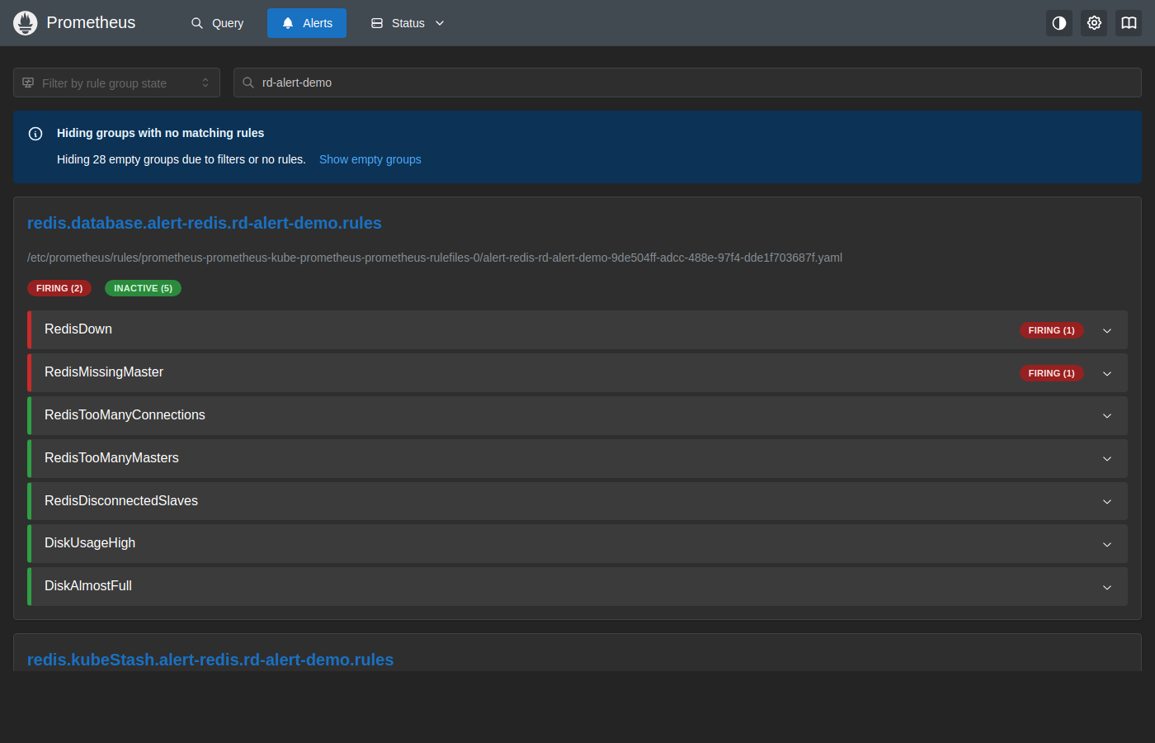Expand the RedisDown rule chevron

point(1107,330)
